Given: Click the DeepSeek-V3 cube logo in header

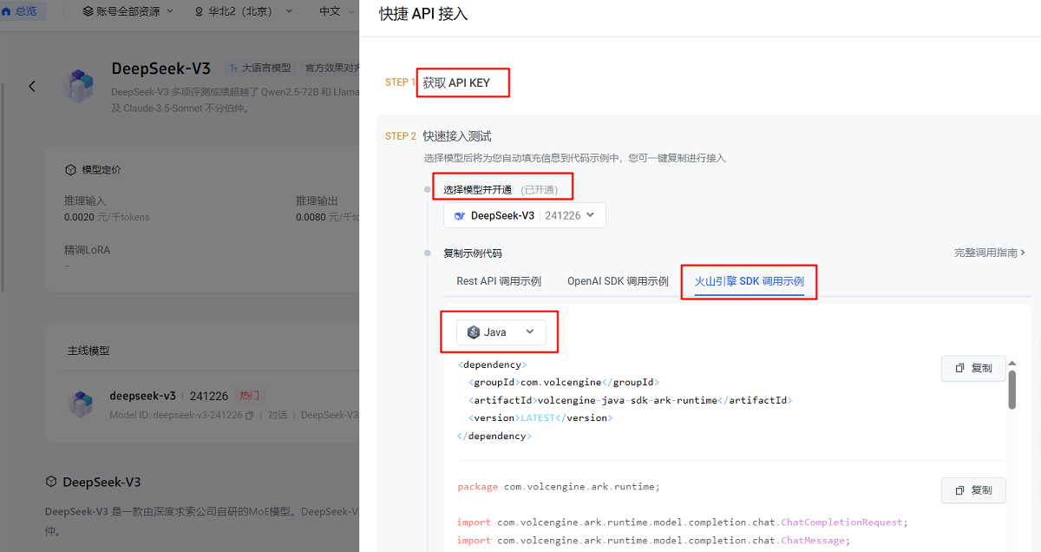Looking at the screenshot, I should (x=79, y=86).
